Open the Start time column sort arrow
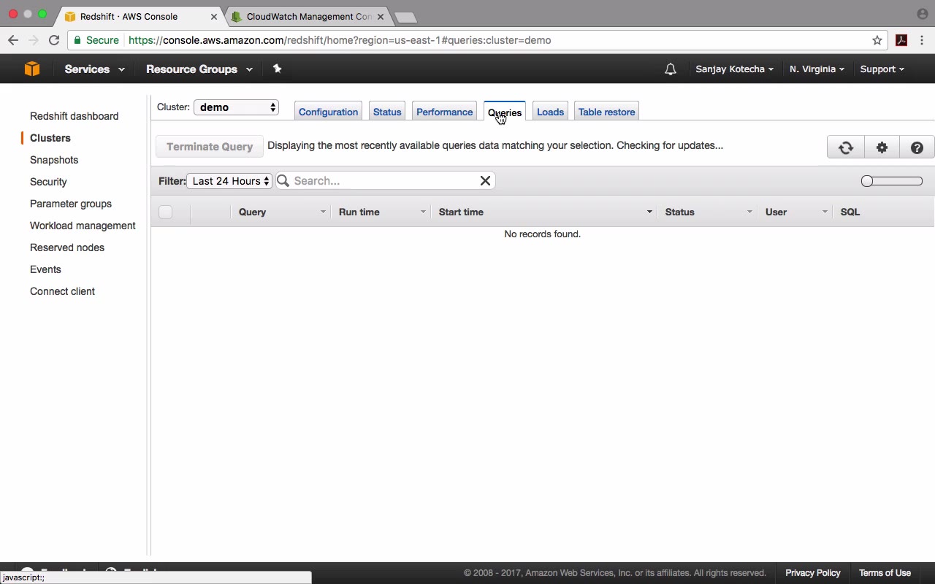Viewport: 935px width, 584px height. click(649, 212)
